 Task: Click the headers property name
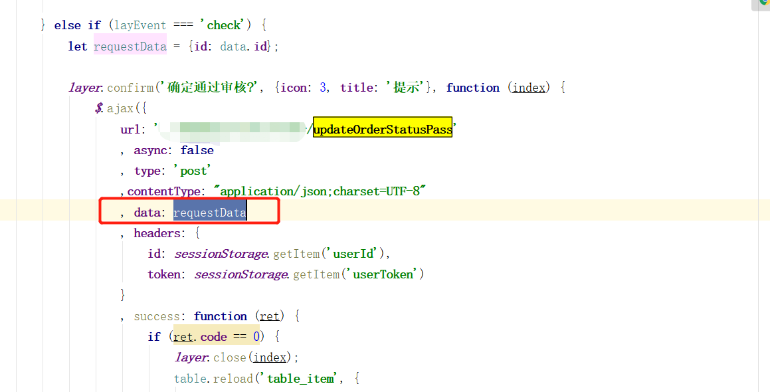pos(157,233)
